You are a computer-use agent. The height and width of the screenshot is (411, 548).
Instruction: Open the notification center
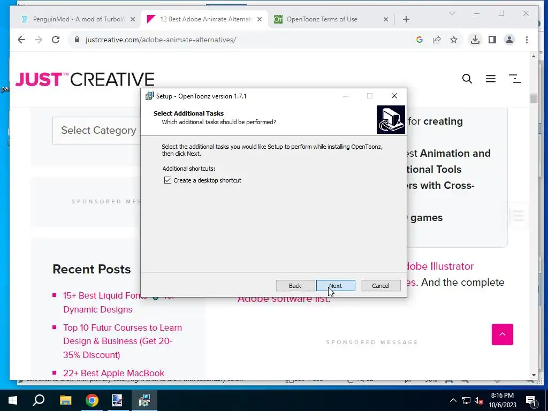pyautogui.click(x=531, y=400)
